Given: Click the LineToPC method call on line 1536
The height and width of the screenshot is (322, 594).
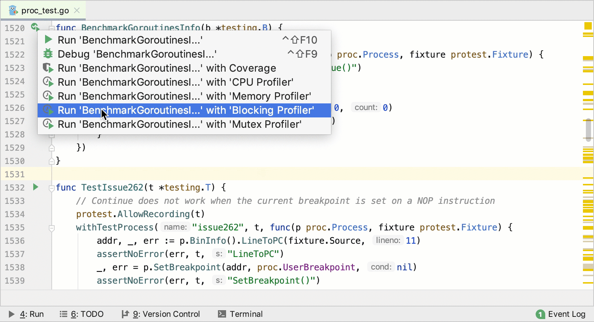Looking at the screenshot, I should [262, 240].
